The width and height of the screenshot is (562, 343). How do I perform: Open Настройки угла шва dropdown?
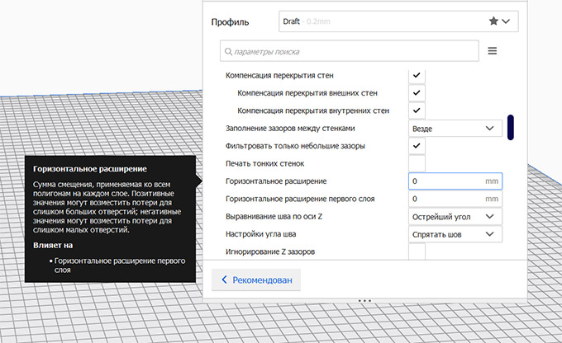coord(455,234)
